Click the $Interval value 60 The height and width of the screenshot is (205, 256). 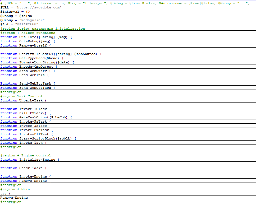[x=28, y=12]
